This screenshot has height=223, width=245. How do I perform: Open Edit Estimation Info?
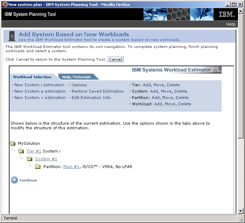91,98
